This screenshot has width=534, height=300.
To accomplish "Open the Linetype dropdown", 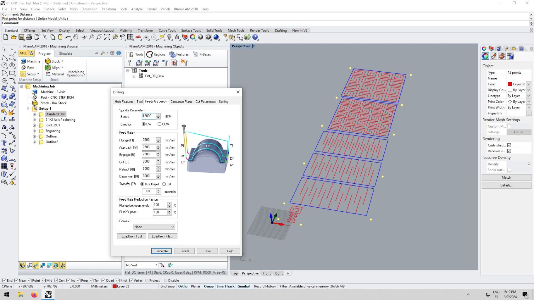I will click(529, 96).
